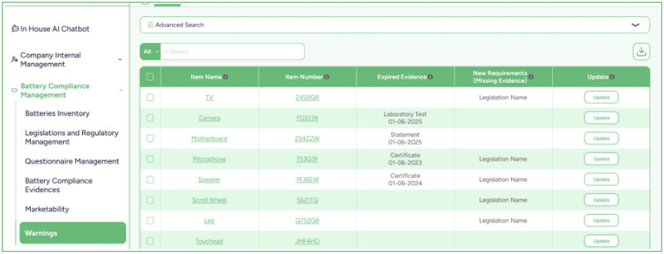
Task: Open the TV item link
Action: point(210,97)
